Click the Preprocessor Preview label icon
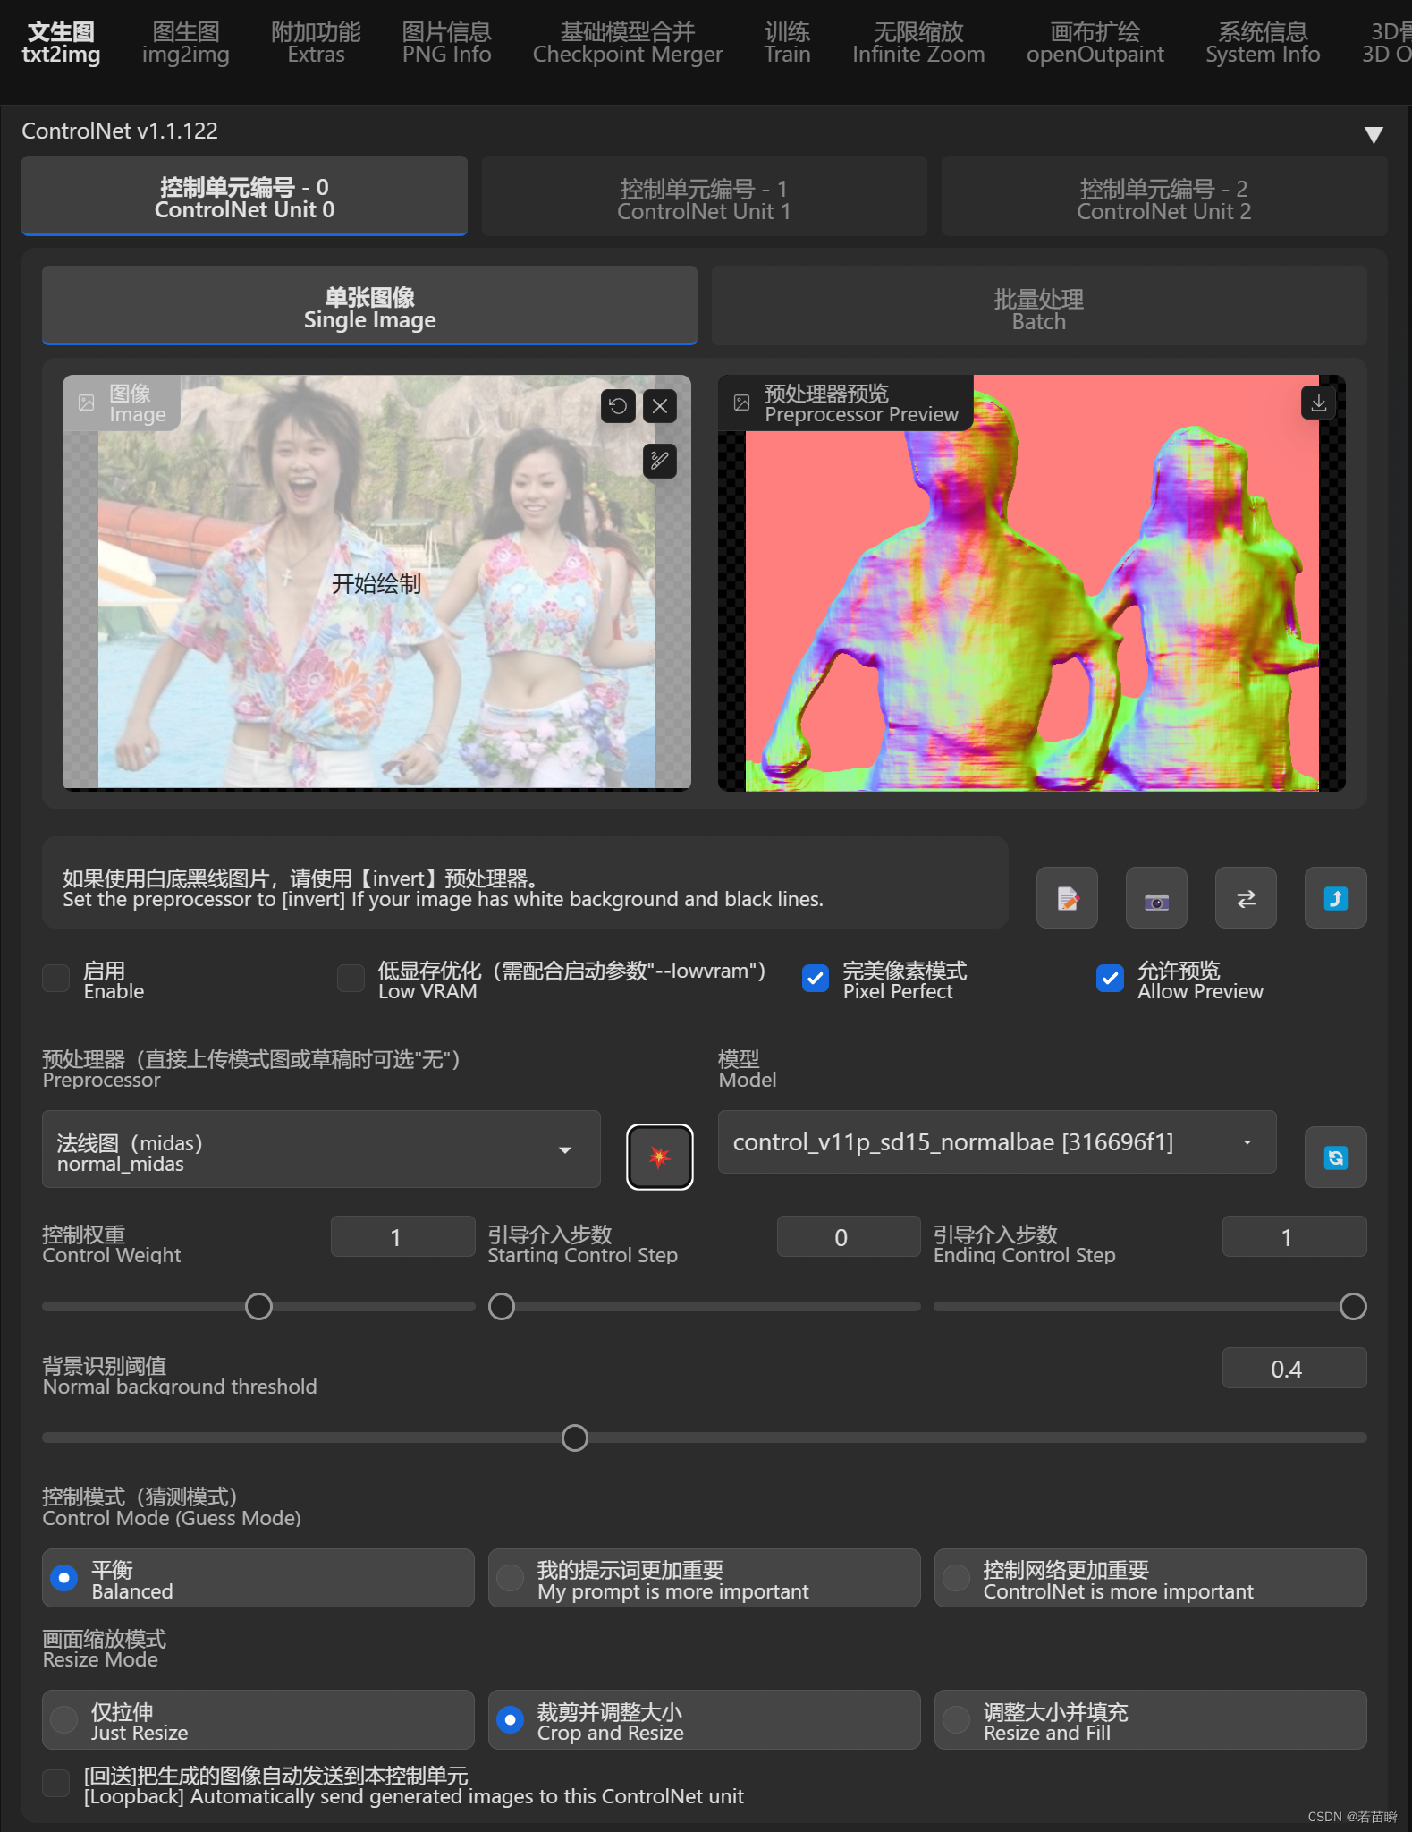The image size is (1412, 1832). (741, 403)
